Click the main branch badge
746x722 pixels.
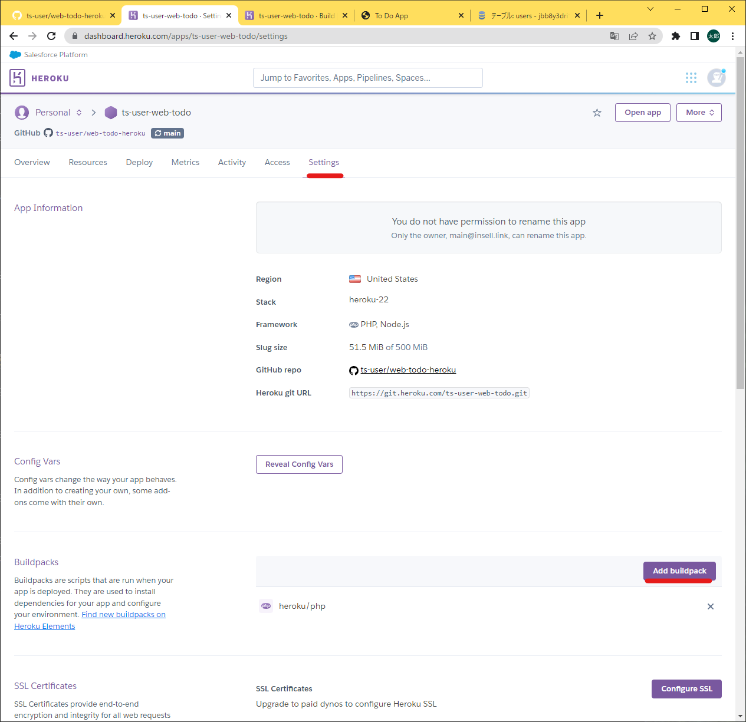point(167,133)
